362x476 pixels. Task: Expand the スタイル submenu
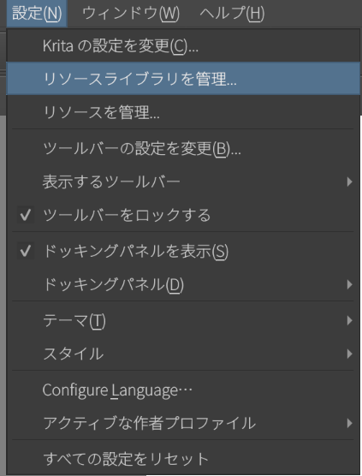coord(183,354)
